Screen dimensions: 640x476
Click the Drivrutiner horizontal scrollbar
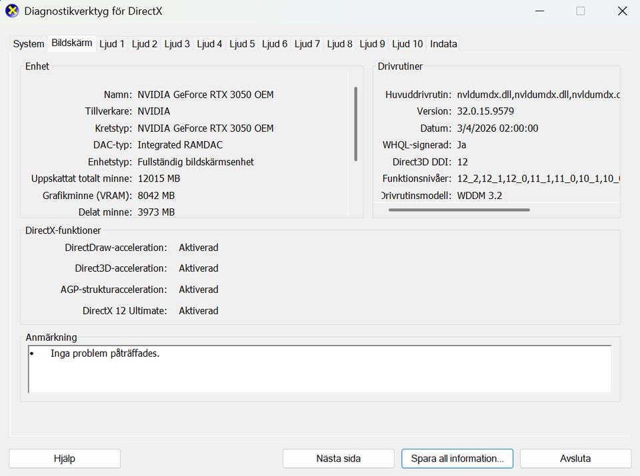point(459,210)
